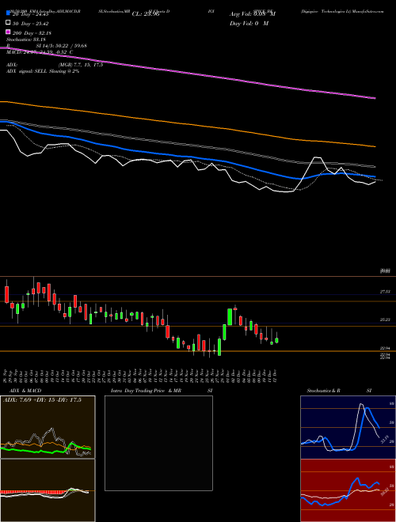This screenshot has height=522, width=396.
Task: Click the 27.53 price axis label
Action: tap(385, 292)
